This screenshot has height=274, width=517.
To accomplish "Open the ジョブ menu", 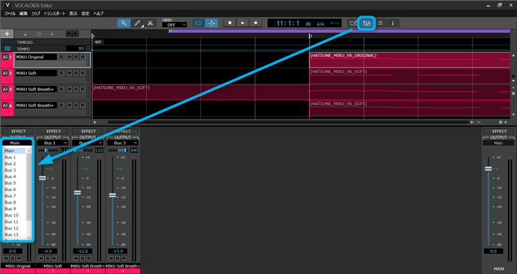I will tap(36, 14).
